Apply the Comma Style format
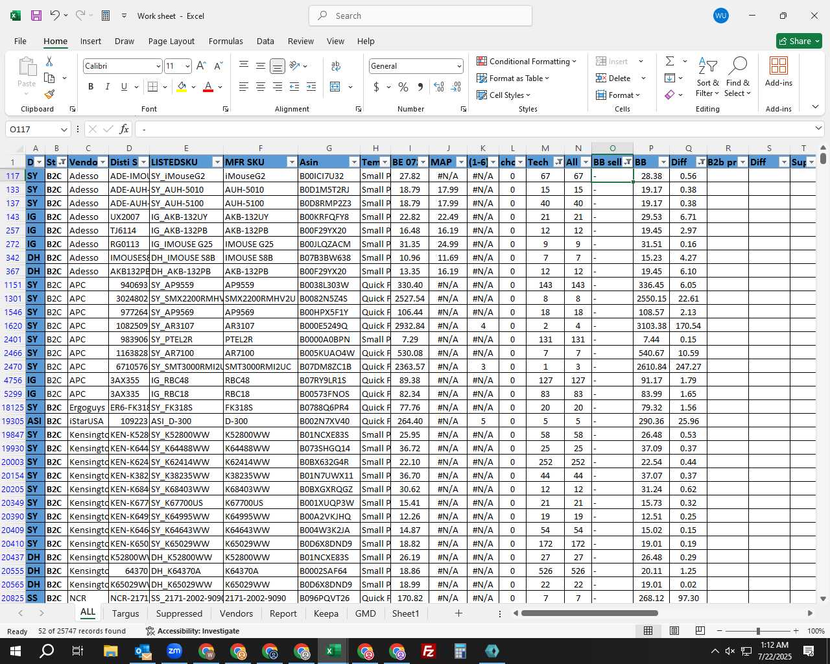The height and width of the screenshot is (664, 830). click(420, 87)
